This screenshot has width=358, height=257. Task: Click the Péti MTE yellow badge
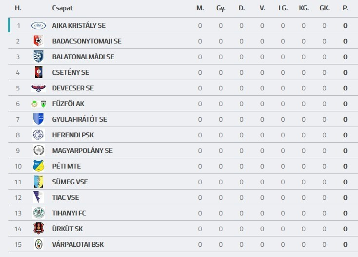coord(38,166)
